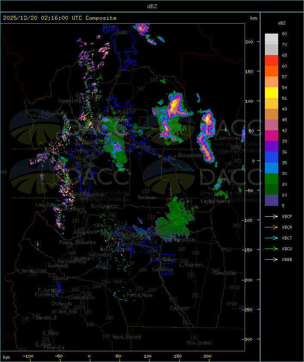
Task: Select the purple 36–39 dBZ legend swatch
Action: pos(271,146)
